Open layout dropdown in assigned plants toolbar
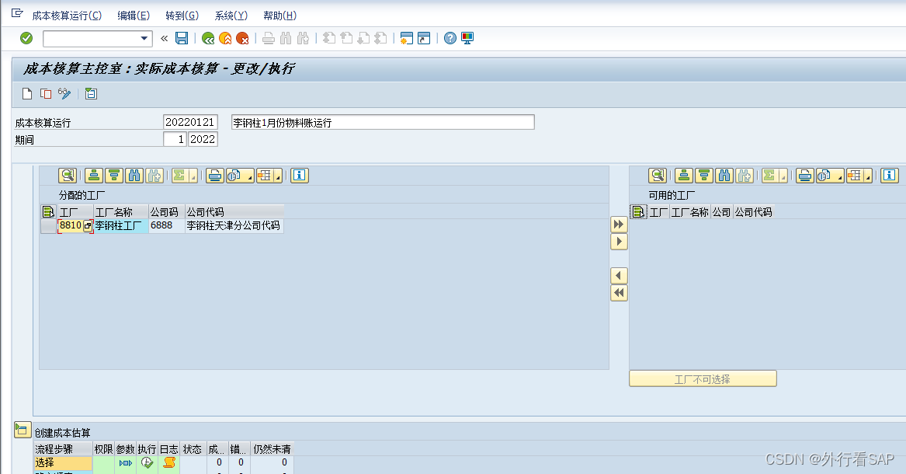Viewport: 906px width, 474px height. 269,175
